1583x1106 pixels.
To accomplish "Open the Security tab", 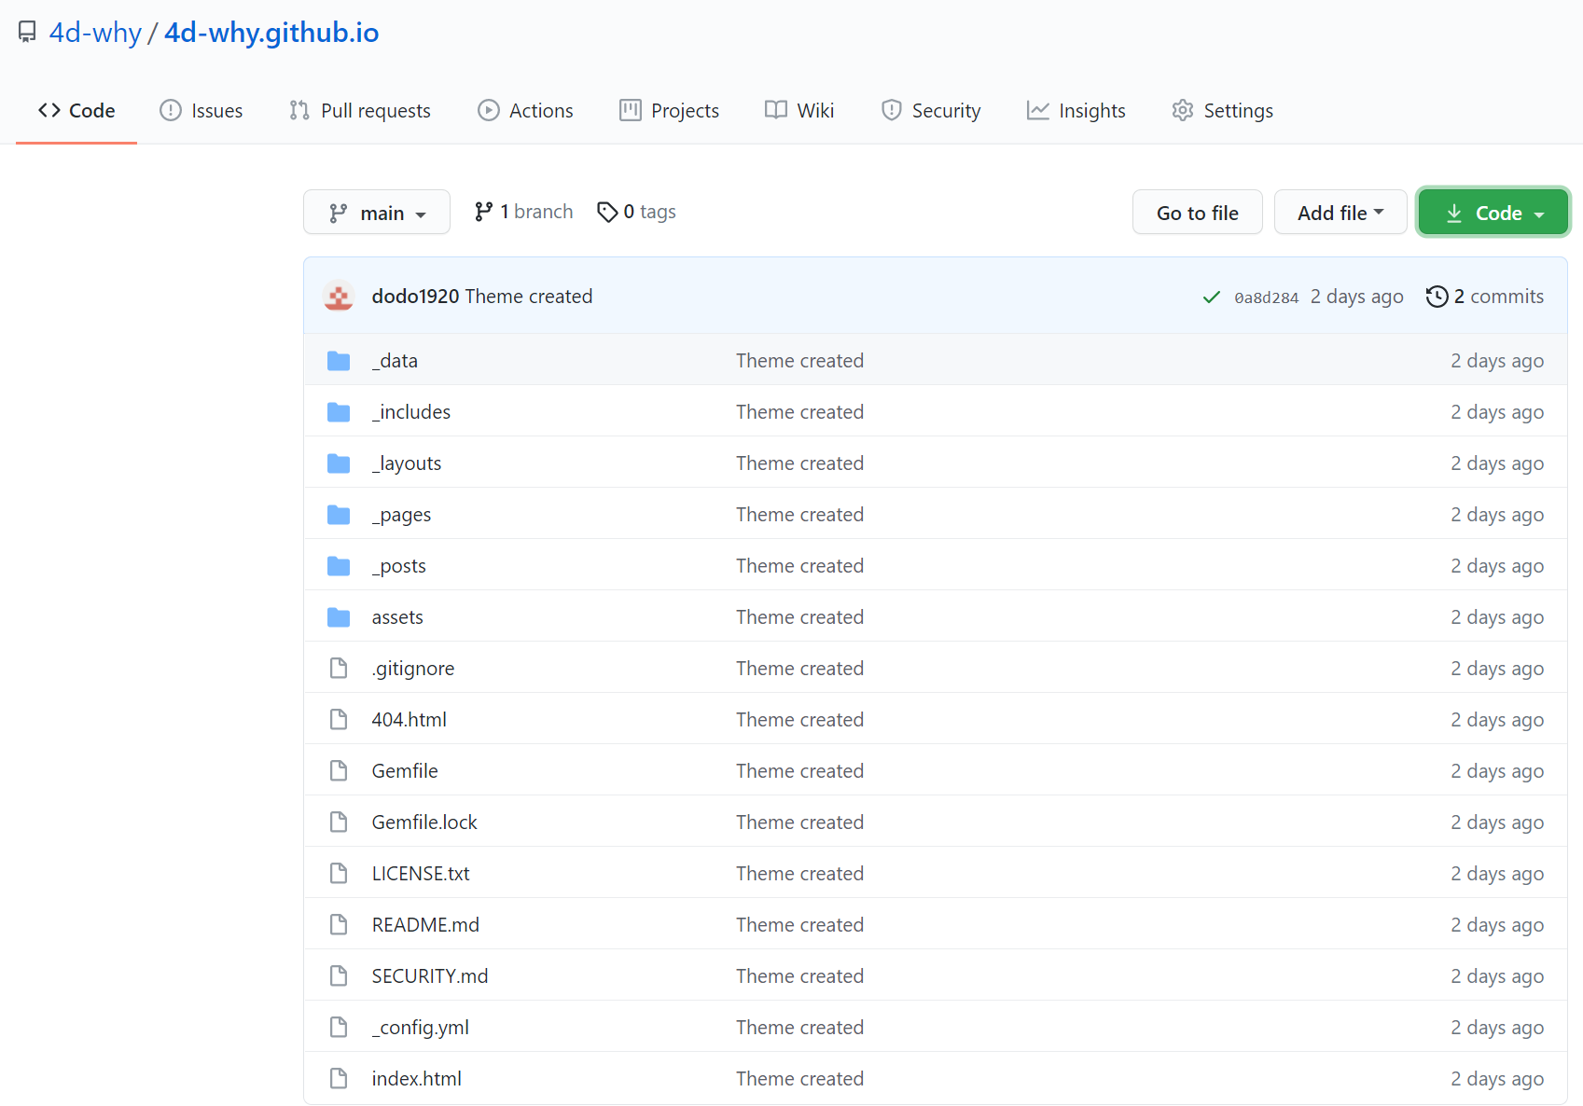I will pyautogui.click(x=930, y=111).
